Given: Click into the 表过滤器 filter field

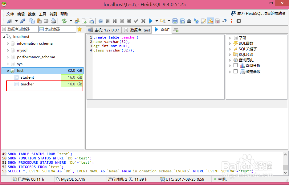Looking at the screenshot, I should click(x=57, y=29).
